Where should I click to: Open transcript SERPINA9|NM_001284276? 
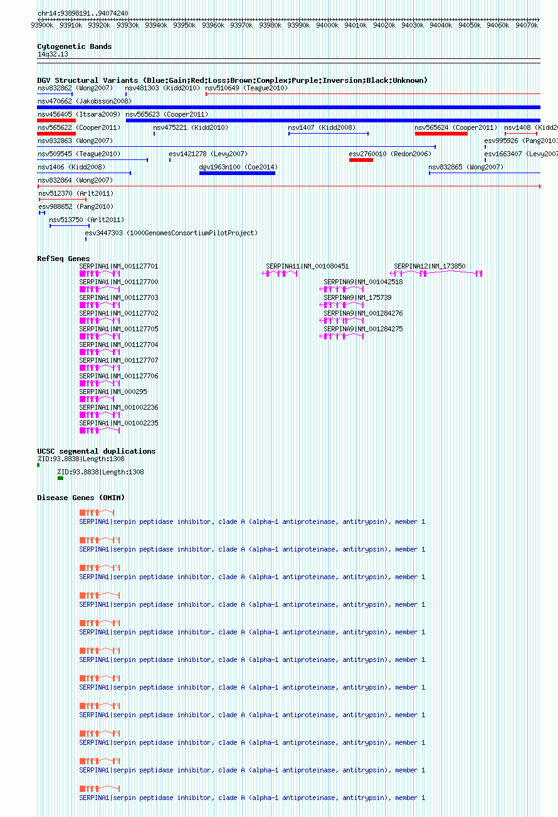[363, 313]
